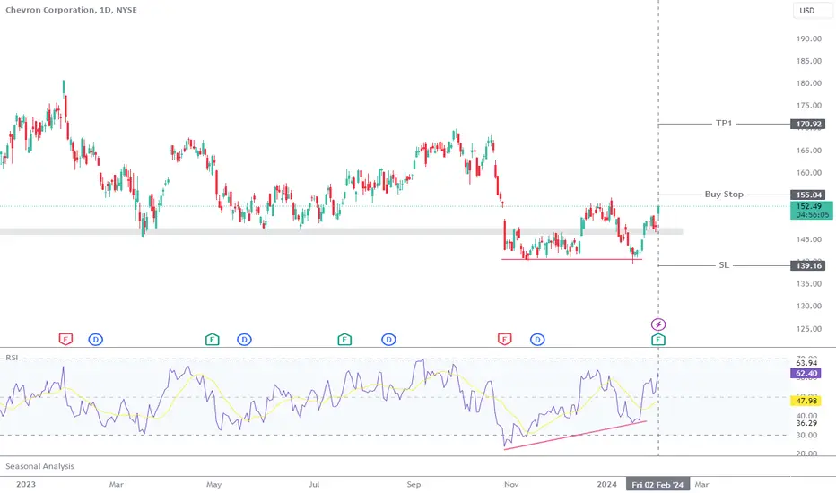Click the red earnings E marker before Mar 2023
This screenshot has width=836, height=493.
click(x=65, y=339)
